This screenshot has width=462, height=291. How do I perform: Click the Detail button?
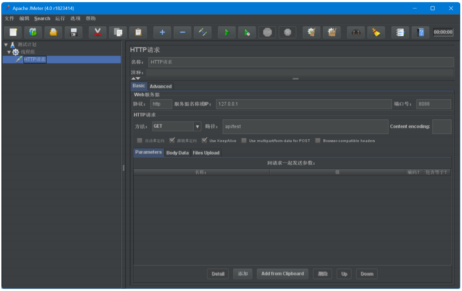(218, 274)
